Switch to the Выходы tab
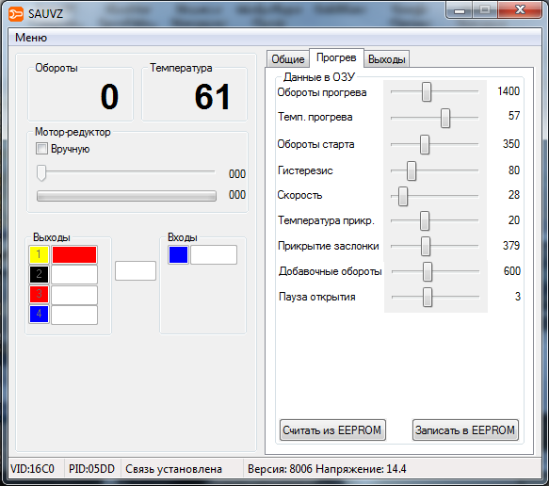The image size is (549, 486). click(387, 59)
